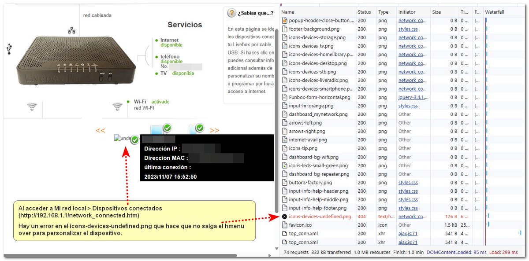
Task: Click file icon of icons-devices-desktop.png row
Action: [x=284, y=63]
